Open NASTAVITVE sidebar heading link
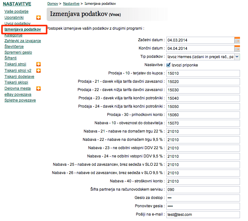This screenshot has height=221, width=248. [x=17, y=4]
